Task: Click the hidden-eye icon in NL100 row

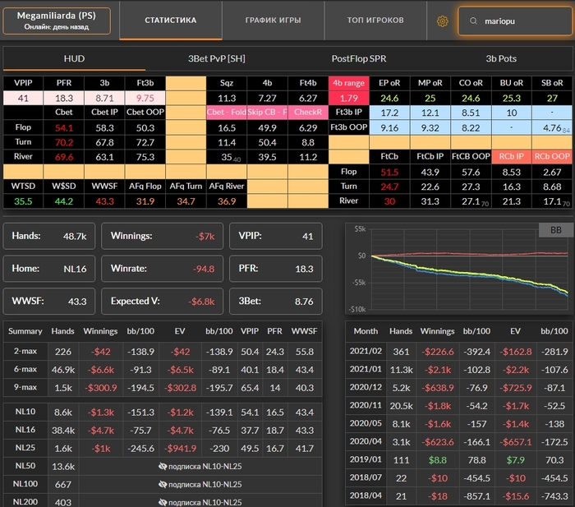Action: 163,484
